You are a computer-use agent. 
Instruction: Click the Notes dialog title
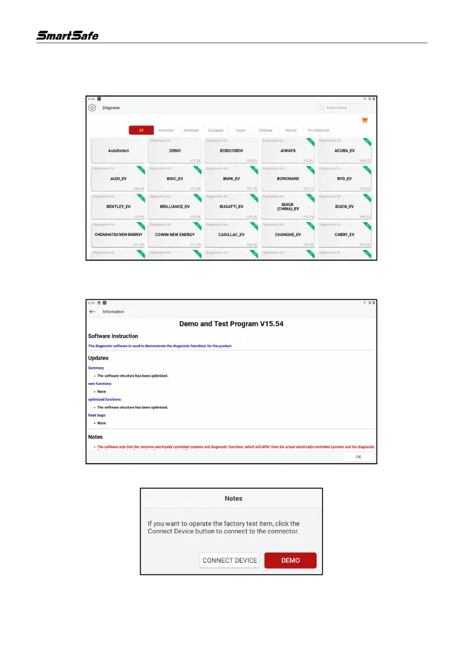tap(233, 499)
